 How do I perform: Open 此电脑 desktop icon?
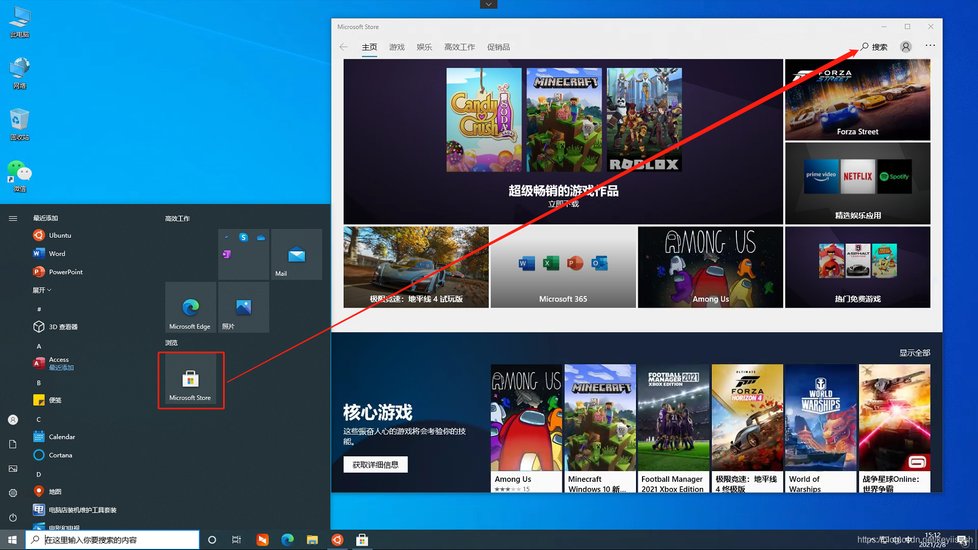point(20,22)
